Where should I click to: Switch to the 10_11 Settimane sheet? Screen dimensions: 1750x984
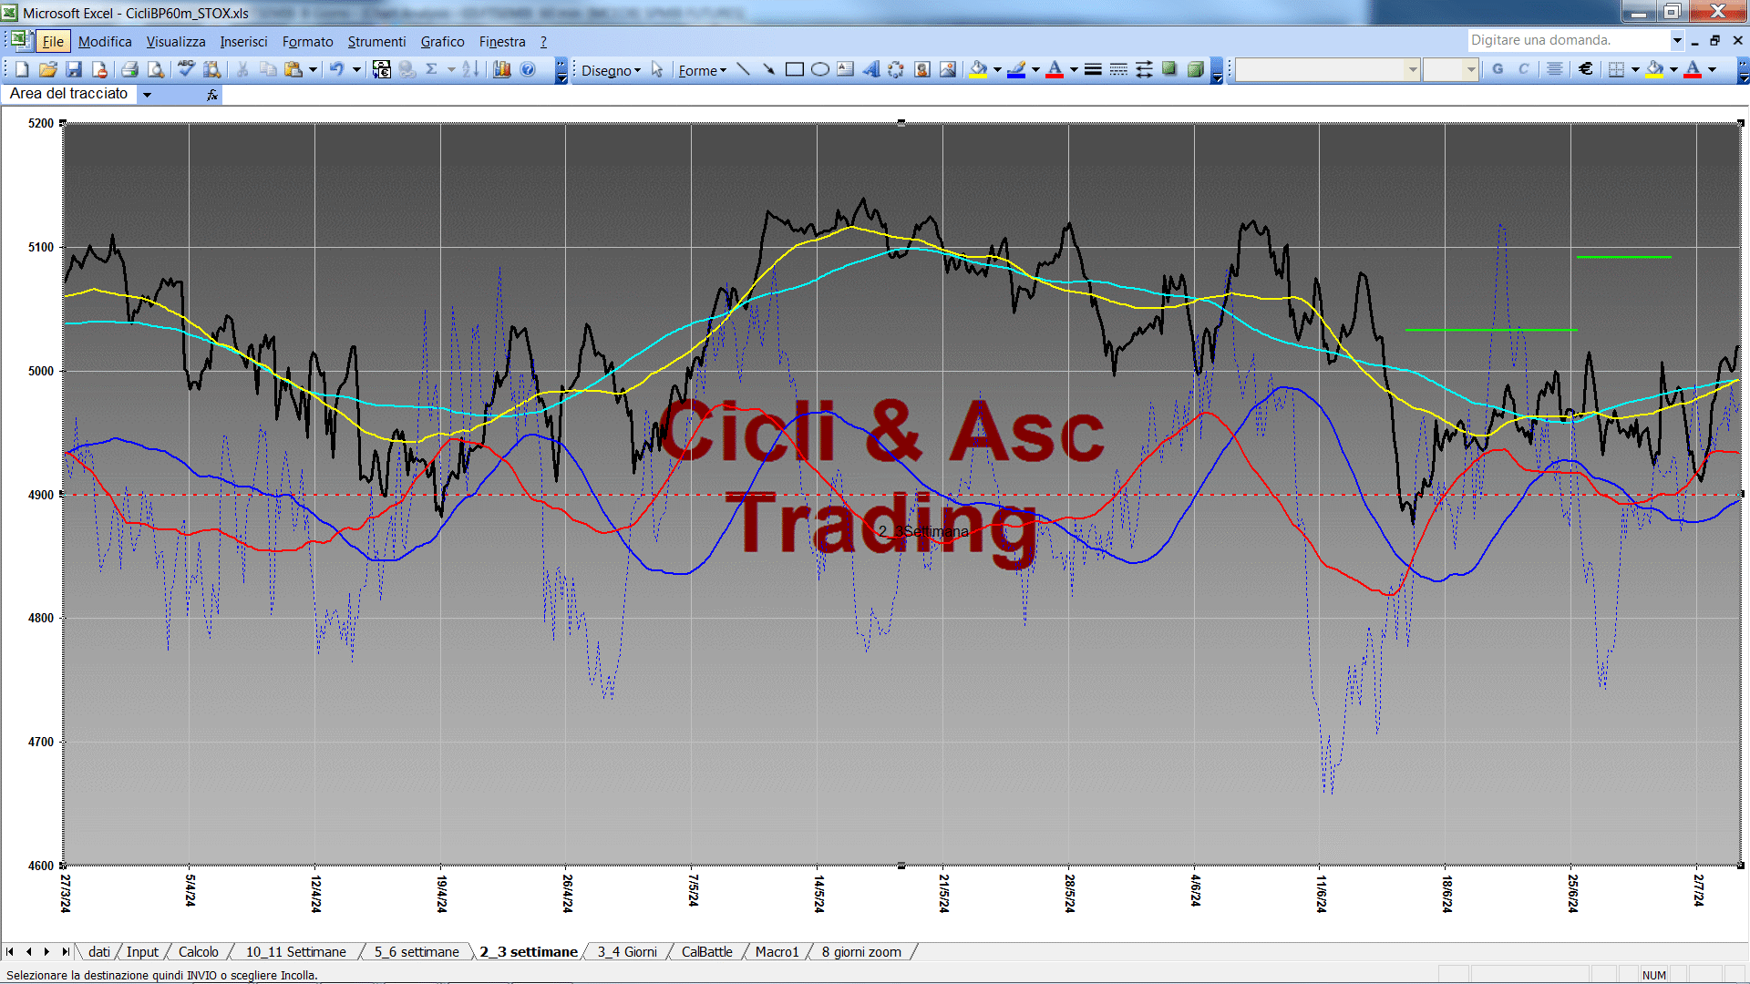[296, 952]
